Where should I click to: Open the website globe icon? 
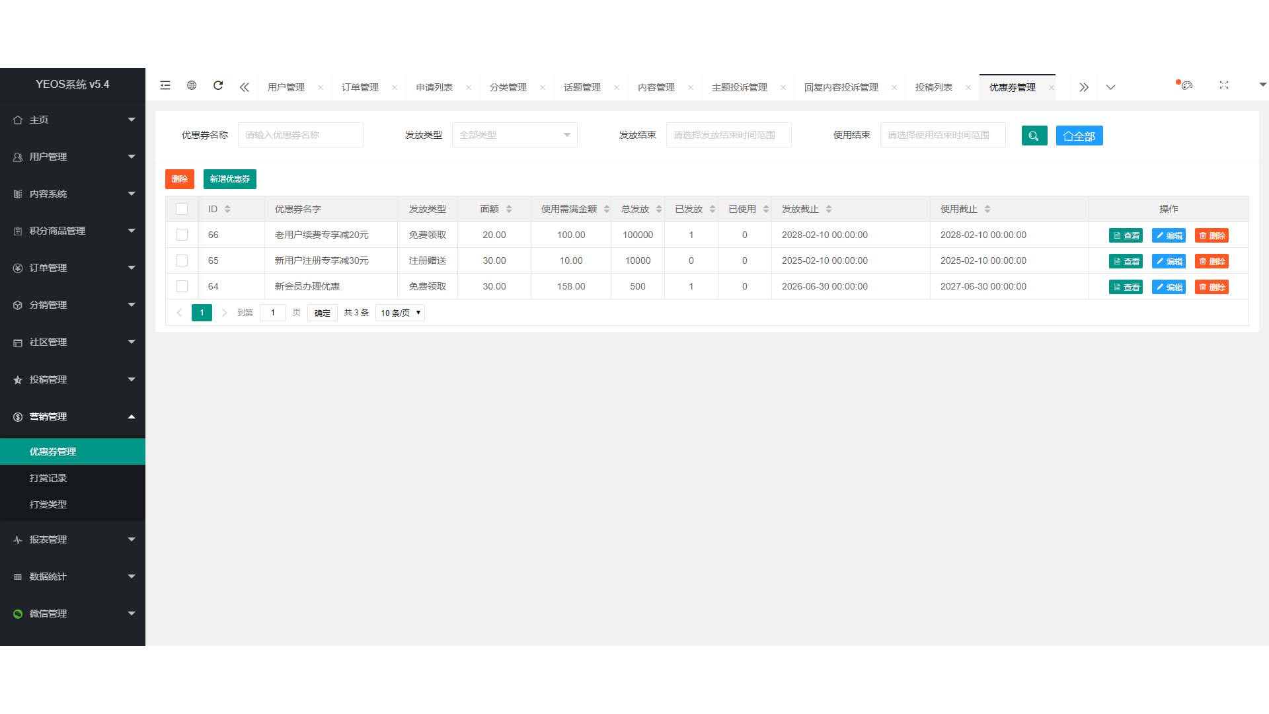tap(192, 85)
